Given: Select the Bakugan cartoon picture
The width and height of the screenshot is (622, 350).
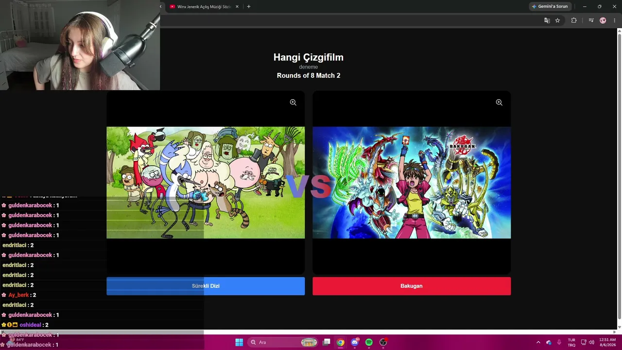Looking at the screenshot, I should [x=412, y=183].
